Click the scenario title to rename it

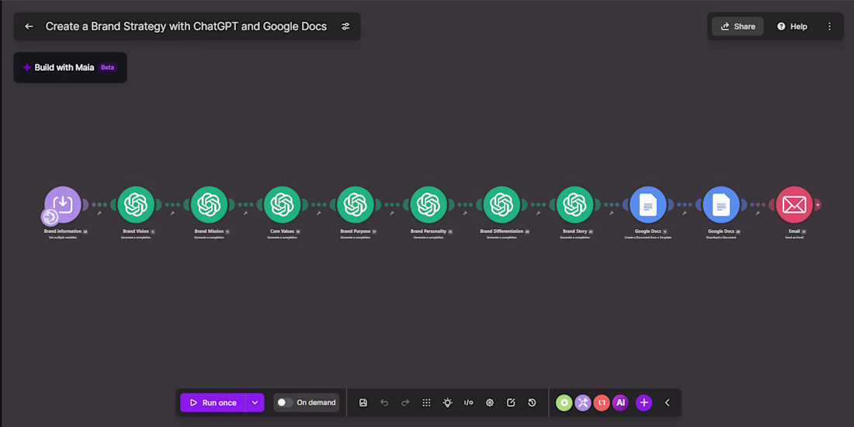coord(186,26)
